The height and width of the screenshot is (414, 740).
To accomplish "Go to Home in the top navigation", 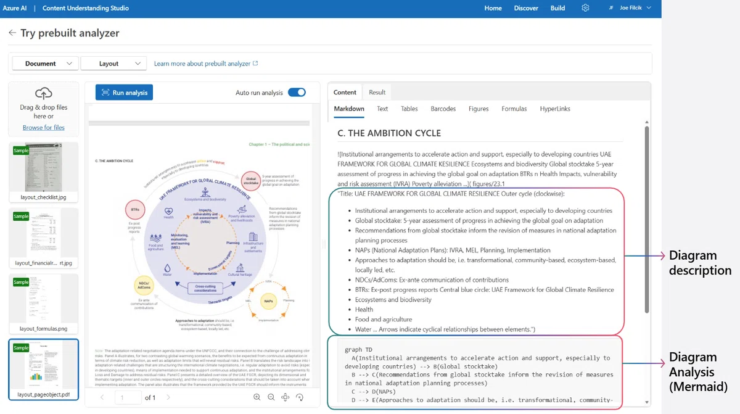I will pos(493,8).
